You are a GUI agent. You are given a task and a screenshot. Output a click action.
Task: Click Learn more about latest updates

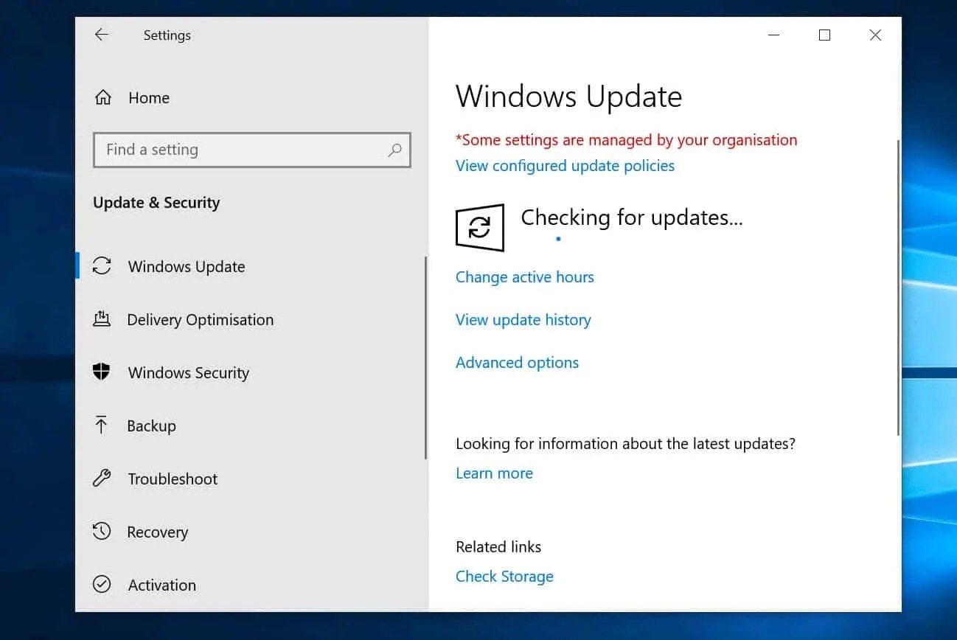pos(494,473)
